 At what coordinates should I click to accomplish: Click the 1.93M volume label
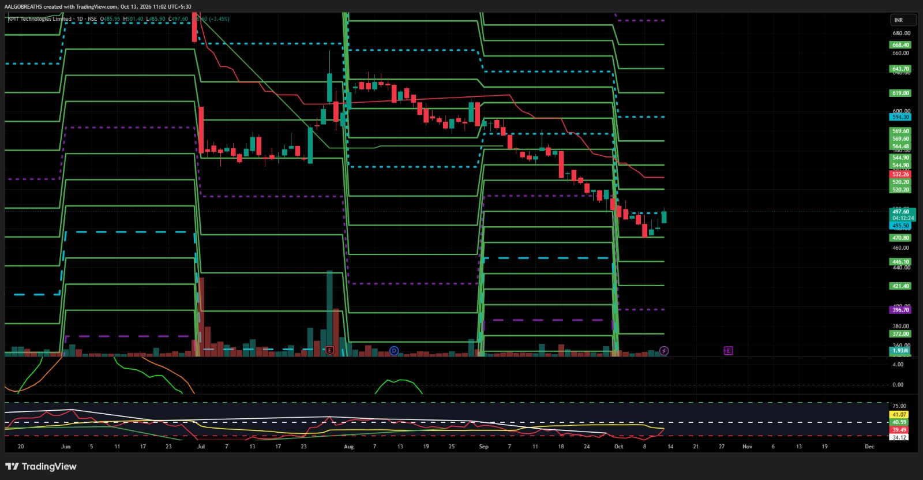pyautogui.click(x=900, y=350)
